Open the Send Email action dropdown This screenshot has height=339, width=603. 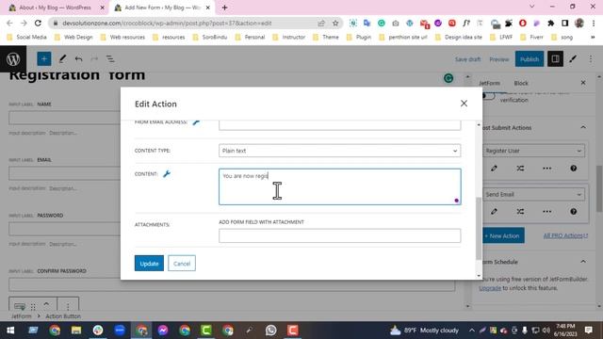point(533,195)
